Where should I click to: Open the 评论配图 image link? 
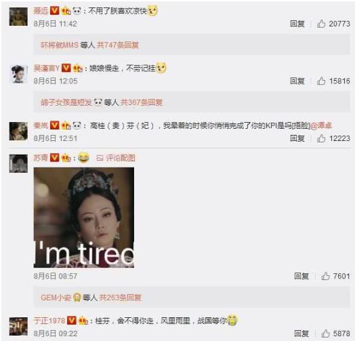(116, 158)
